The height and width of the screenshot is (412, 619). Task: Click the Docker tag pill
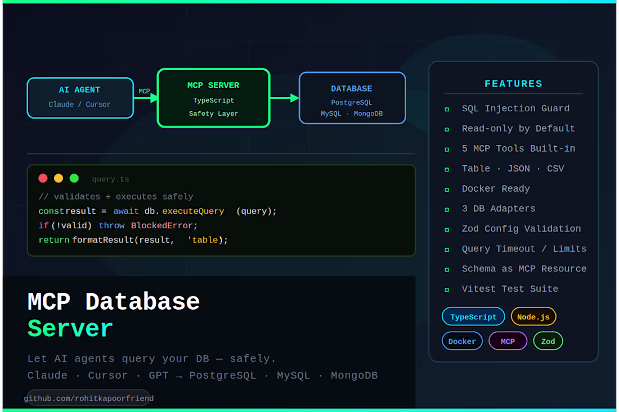462,341
